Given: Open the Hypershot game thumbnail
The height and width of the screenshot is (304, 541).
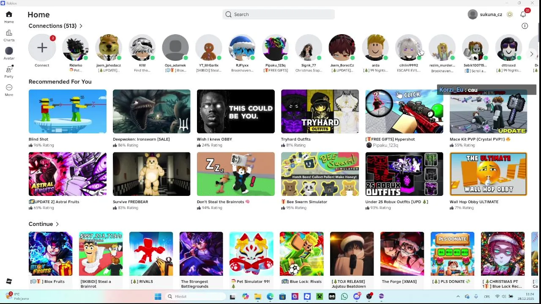Looking at the screenshot, I should (x=404, y=111).
